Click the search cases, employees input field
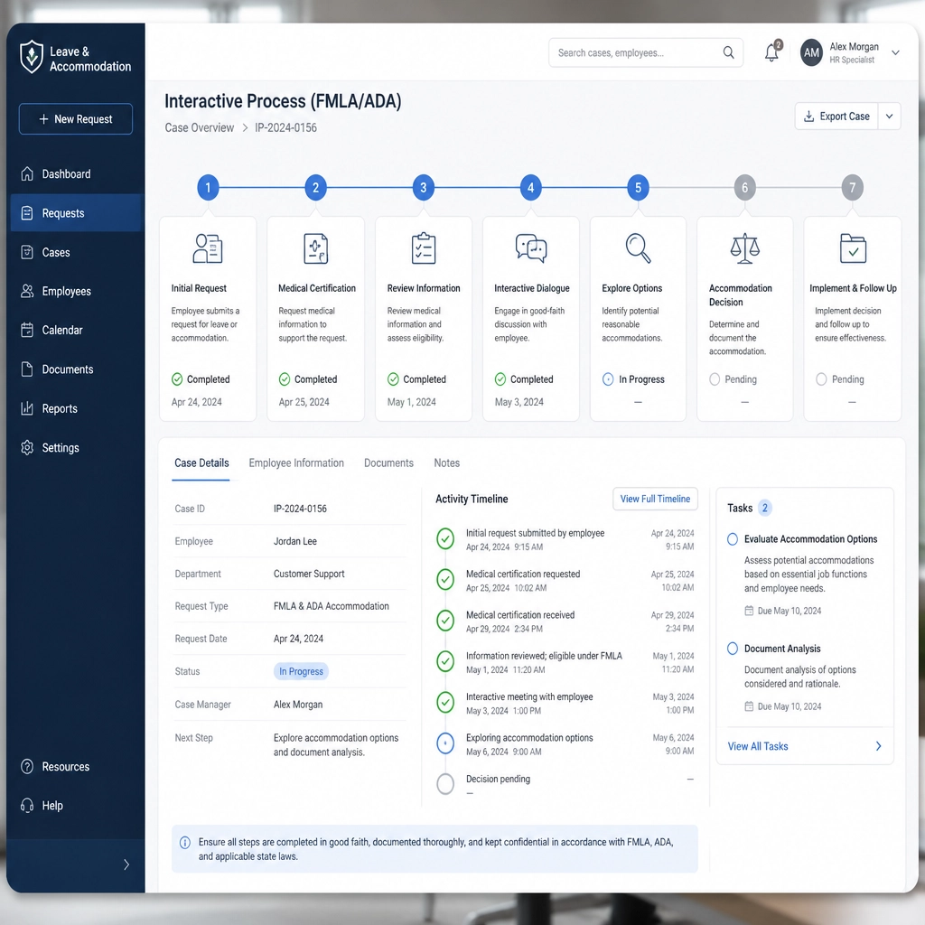The height and width of the screenshot is (925, 925). pyautogui.click(x=645, y=52)
